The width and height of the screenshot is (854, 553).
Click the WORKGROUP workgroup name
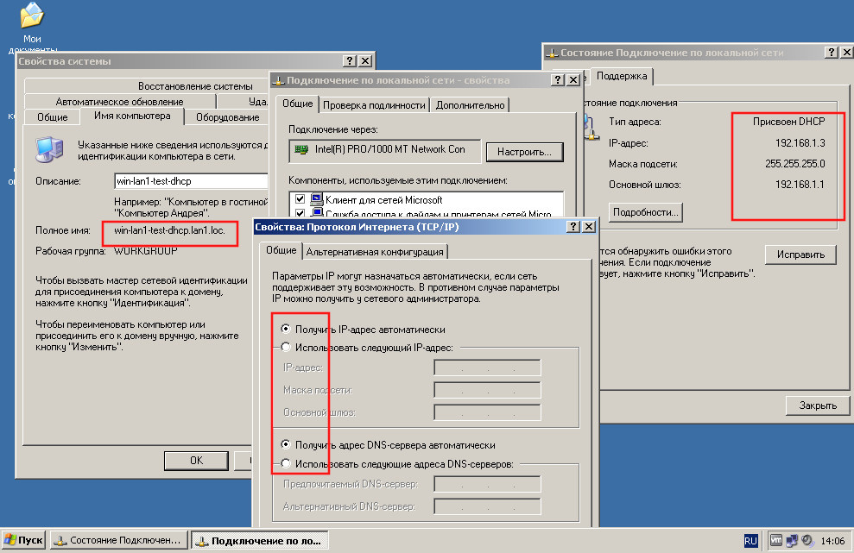pos(145,251)
